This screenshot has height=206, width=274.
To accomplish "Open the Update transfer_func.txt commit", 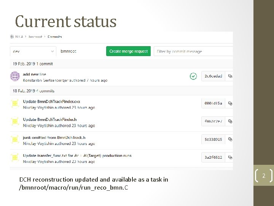I will tap(77, 156).
